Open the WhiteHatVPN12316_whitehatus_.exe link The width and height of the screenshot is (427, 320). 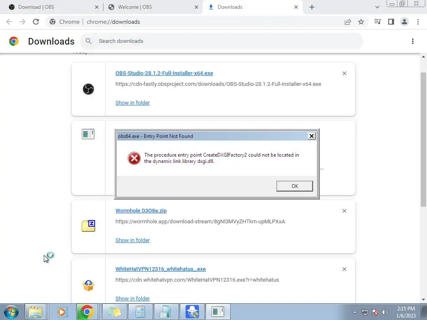pyautogui.click(x=161, y=269)
